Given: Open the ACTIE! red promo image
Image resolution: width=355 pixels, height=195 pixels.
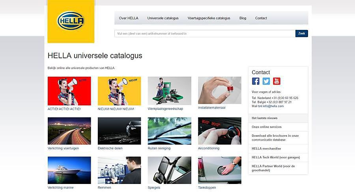Looking at the screenshot, I should coord(69,91).
